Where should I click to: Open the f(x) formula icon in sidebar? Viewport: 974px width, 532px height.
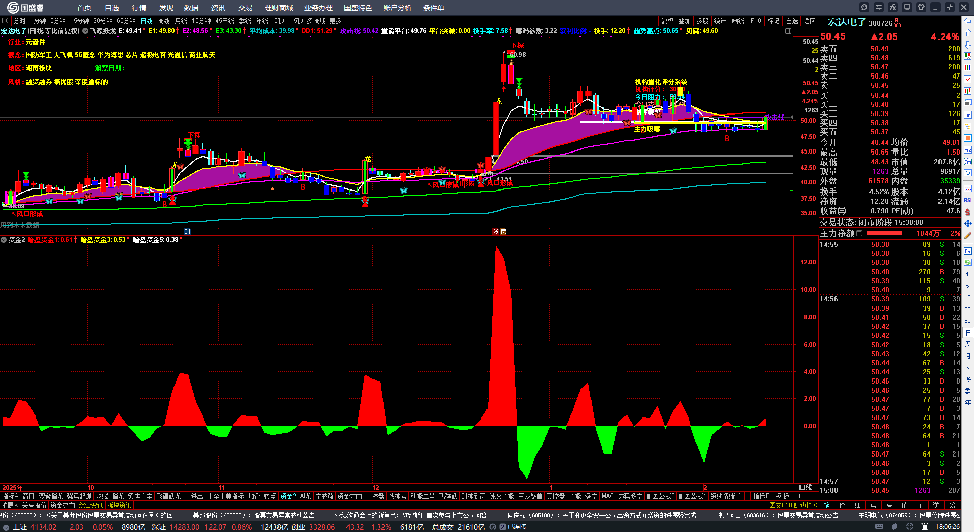[x=968, y=162]
